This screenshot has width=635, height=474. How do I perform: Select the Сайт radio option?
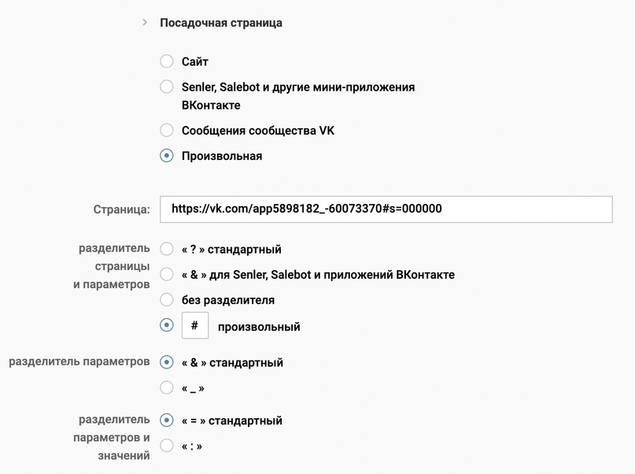166,61
